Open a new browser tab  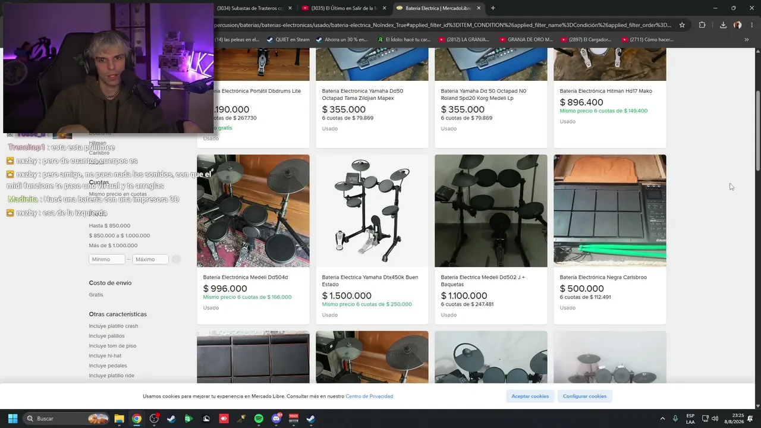(493, 8)
